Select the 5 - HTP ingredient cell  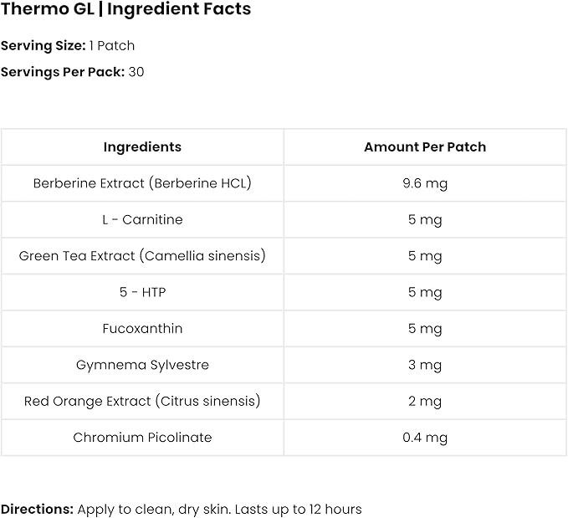[x=142, y=292]
